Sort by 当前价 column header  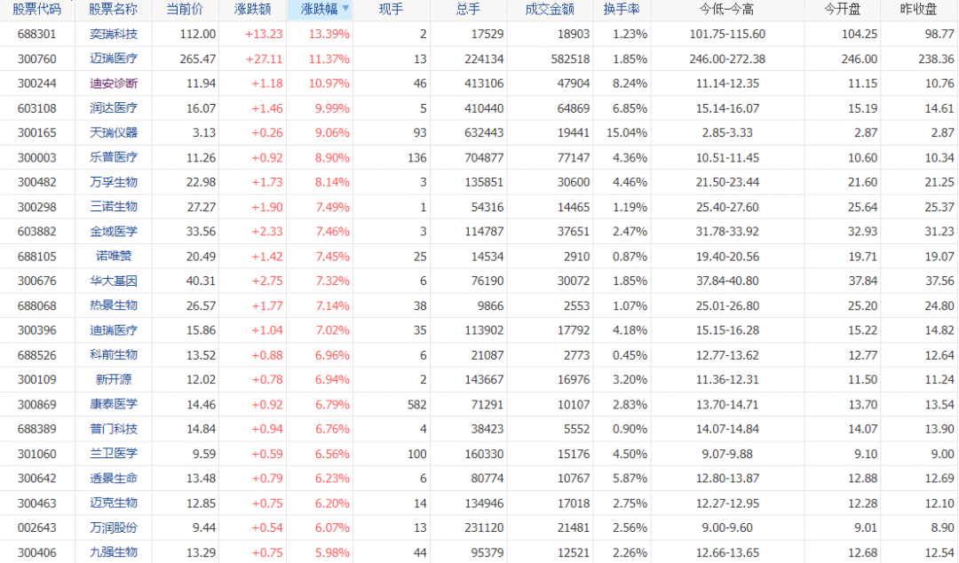click(x=185, y=9)
